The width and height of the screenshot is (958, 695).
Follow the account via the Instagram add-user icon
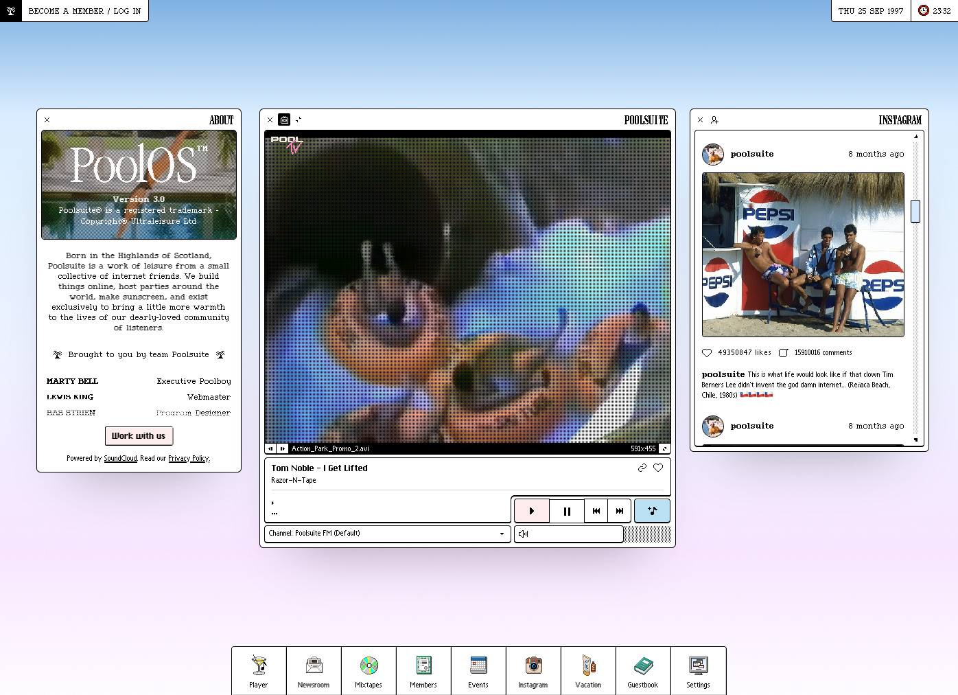714,120
